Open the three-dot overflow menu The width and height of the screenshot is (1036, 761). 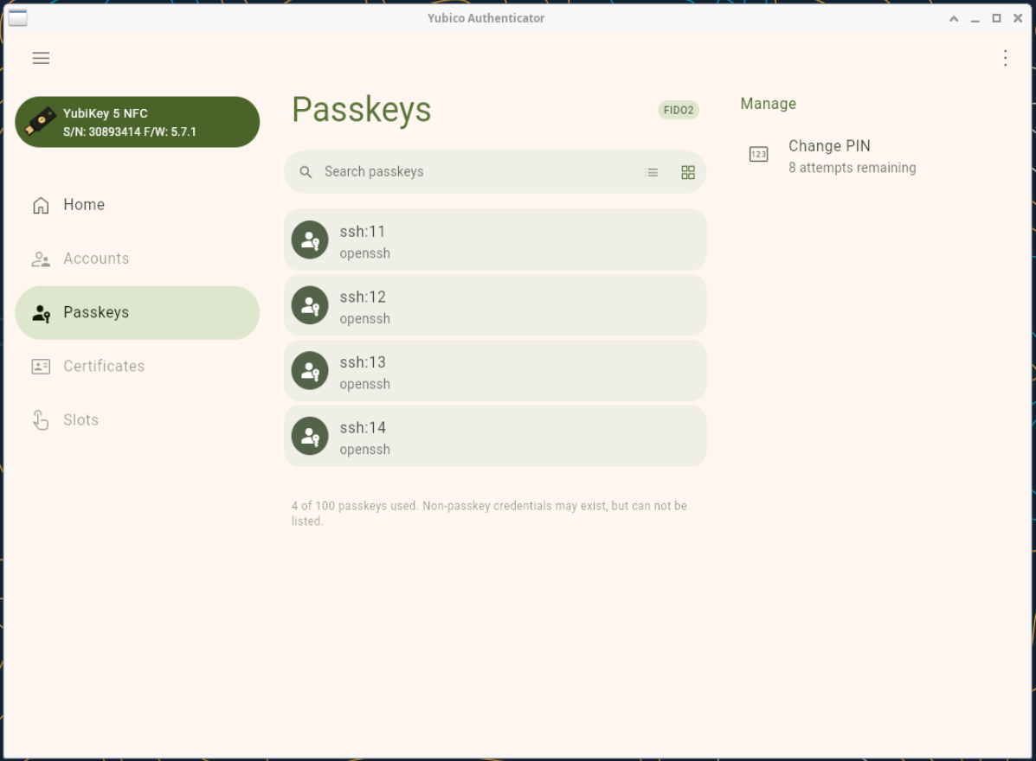(x=1005, y=58)
